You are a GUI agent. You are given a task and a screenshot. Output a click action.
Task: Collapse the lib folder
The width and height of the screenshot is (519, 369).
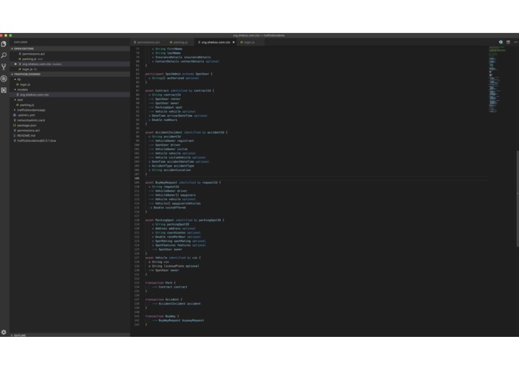[19, 79]
